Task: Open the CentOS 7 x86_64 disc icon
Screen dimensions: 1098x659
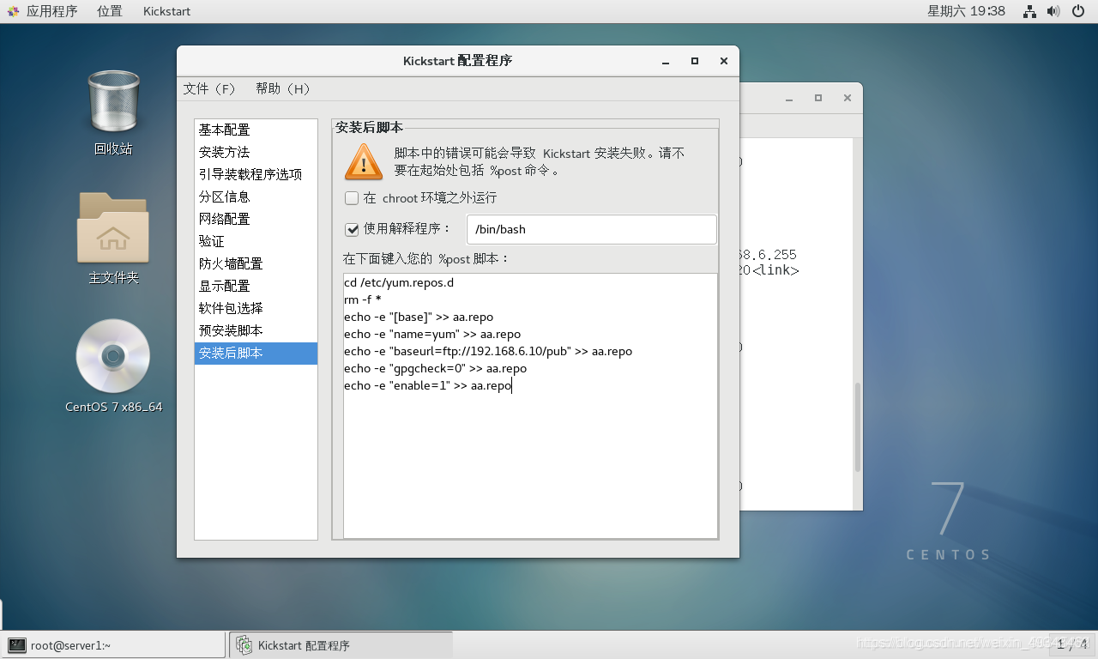Action: pos(113,356)
